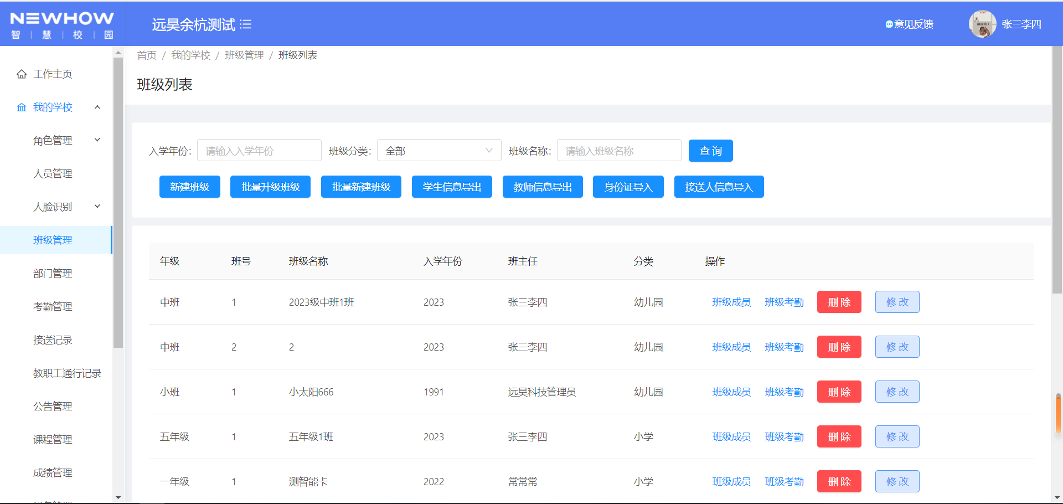Click the user avatar picture
This screenshot has width=1063, height=504.
(982, 24)
